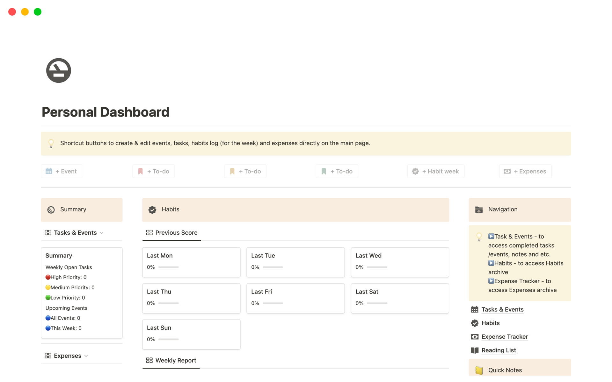
Task: Collapse the Tasks & Events section chevron
Action: (x=102, y=232)
